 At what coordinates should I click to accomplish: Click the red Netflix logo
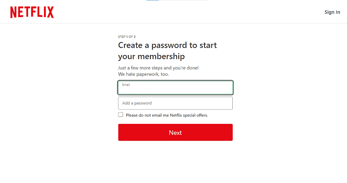tap(32, 12)
